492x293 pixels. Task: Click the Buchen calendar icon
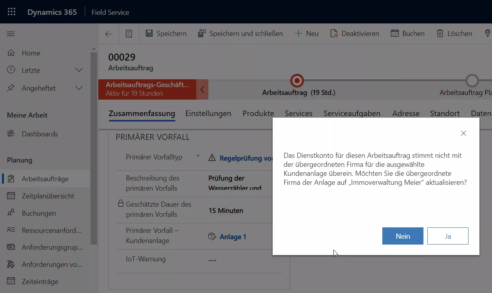pos(395,34)
